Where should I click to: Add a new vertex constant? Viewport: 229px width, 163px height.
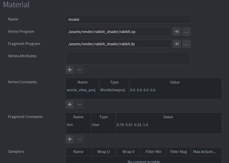pos(70,104)
